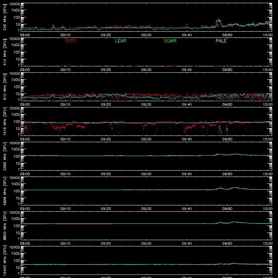Screen dimensions: 278x278
Task: Click the red SVTO station label
Action: 71,41
